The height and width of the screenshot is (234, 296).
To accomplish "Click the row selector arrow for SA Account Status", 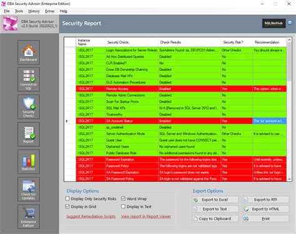I will [x=67, y=121].
